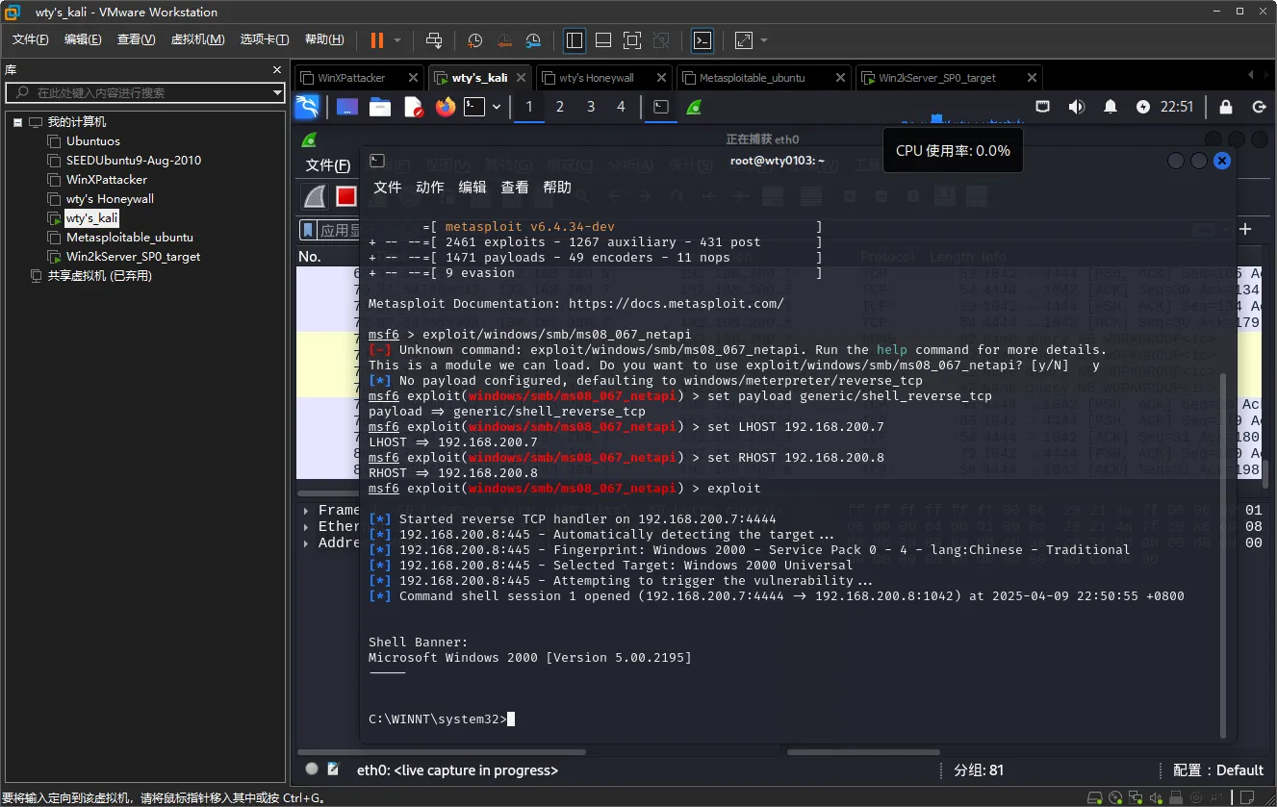Open the terminal launcher dropdown arrow
1277x807 pixels.
(x=497, y=107)
